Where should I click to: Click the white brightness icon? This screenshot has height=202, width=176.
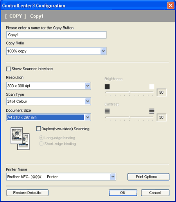152,87
